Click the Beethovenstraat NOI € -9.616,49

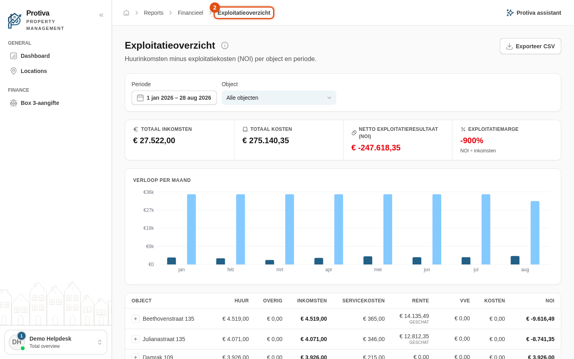[x=540, y=319]
